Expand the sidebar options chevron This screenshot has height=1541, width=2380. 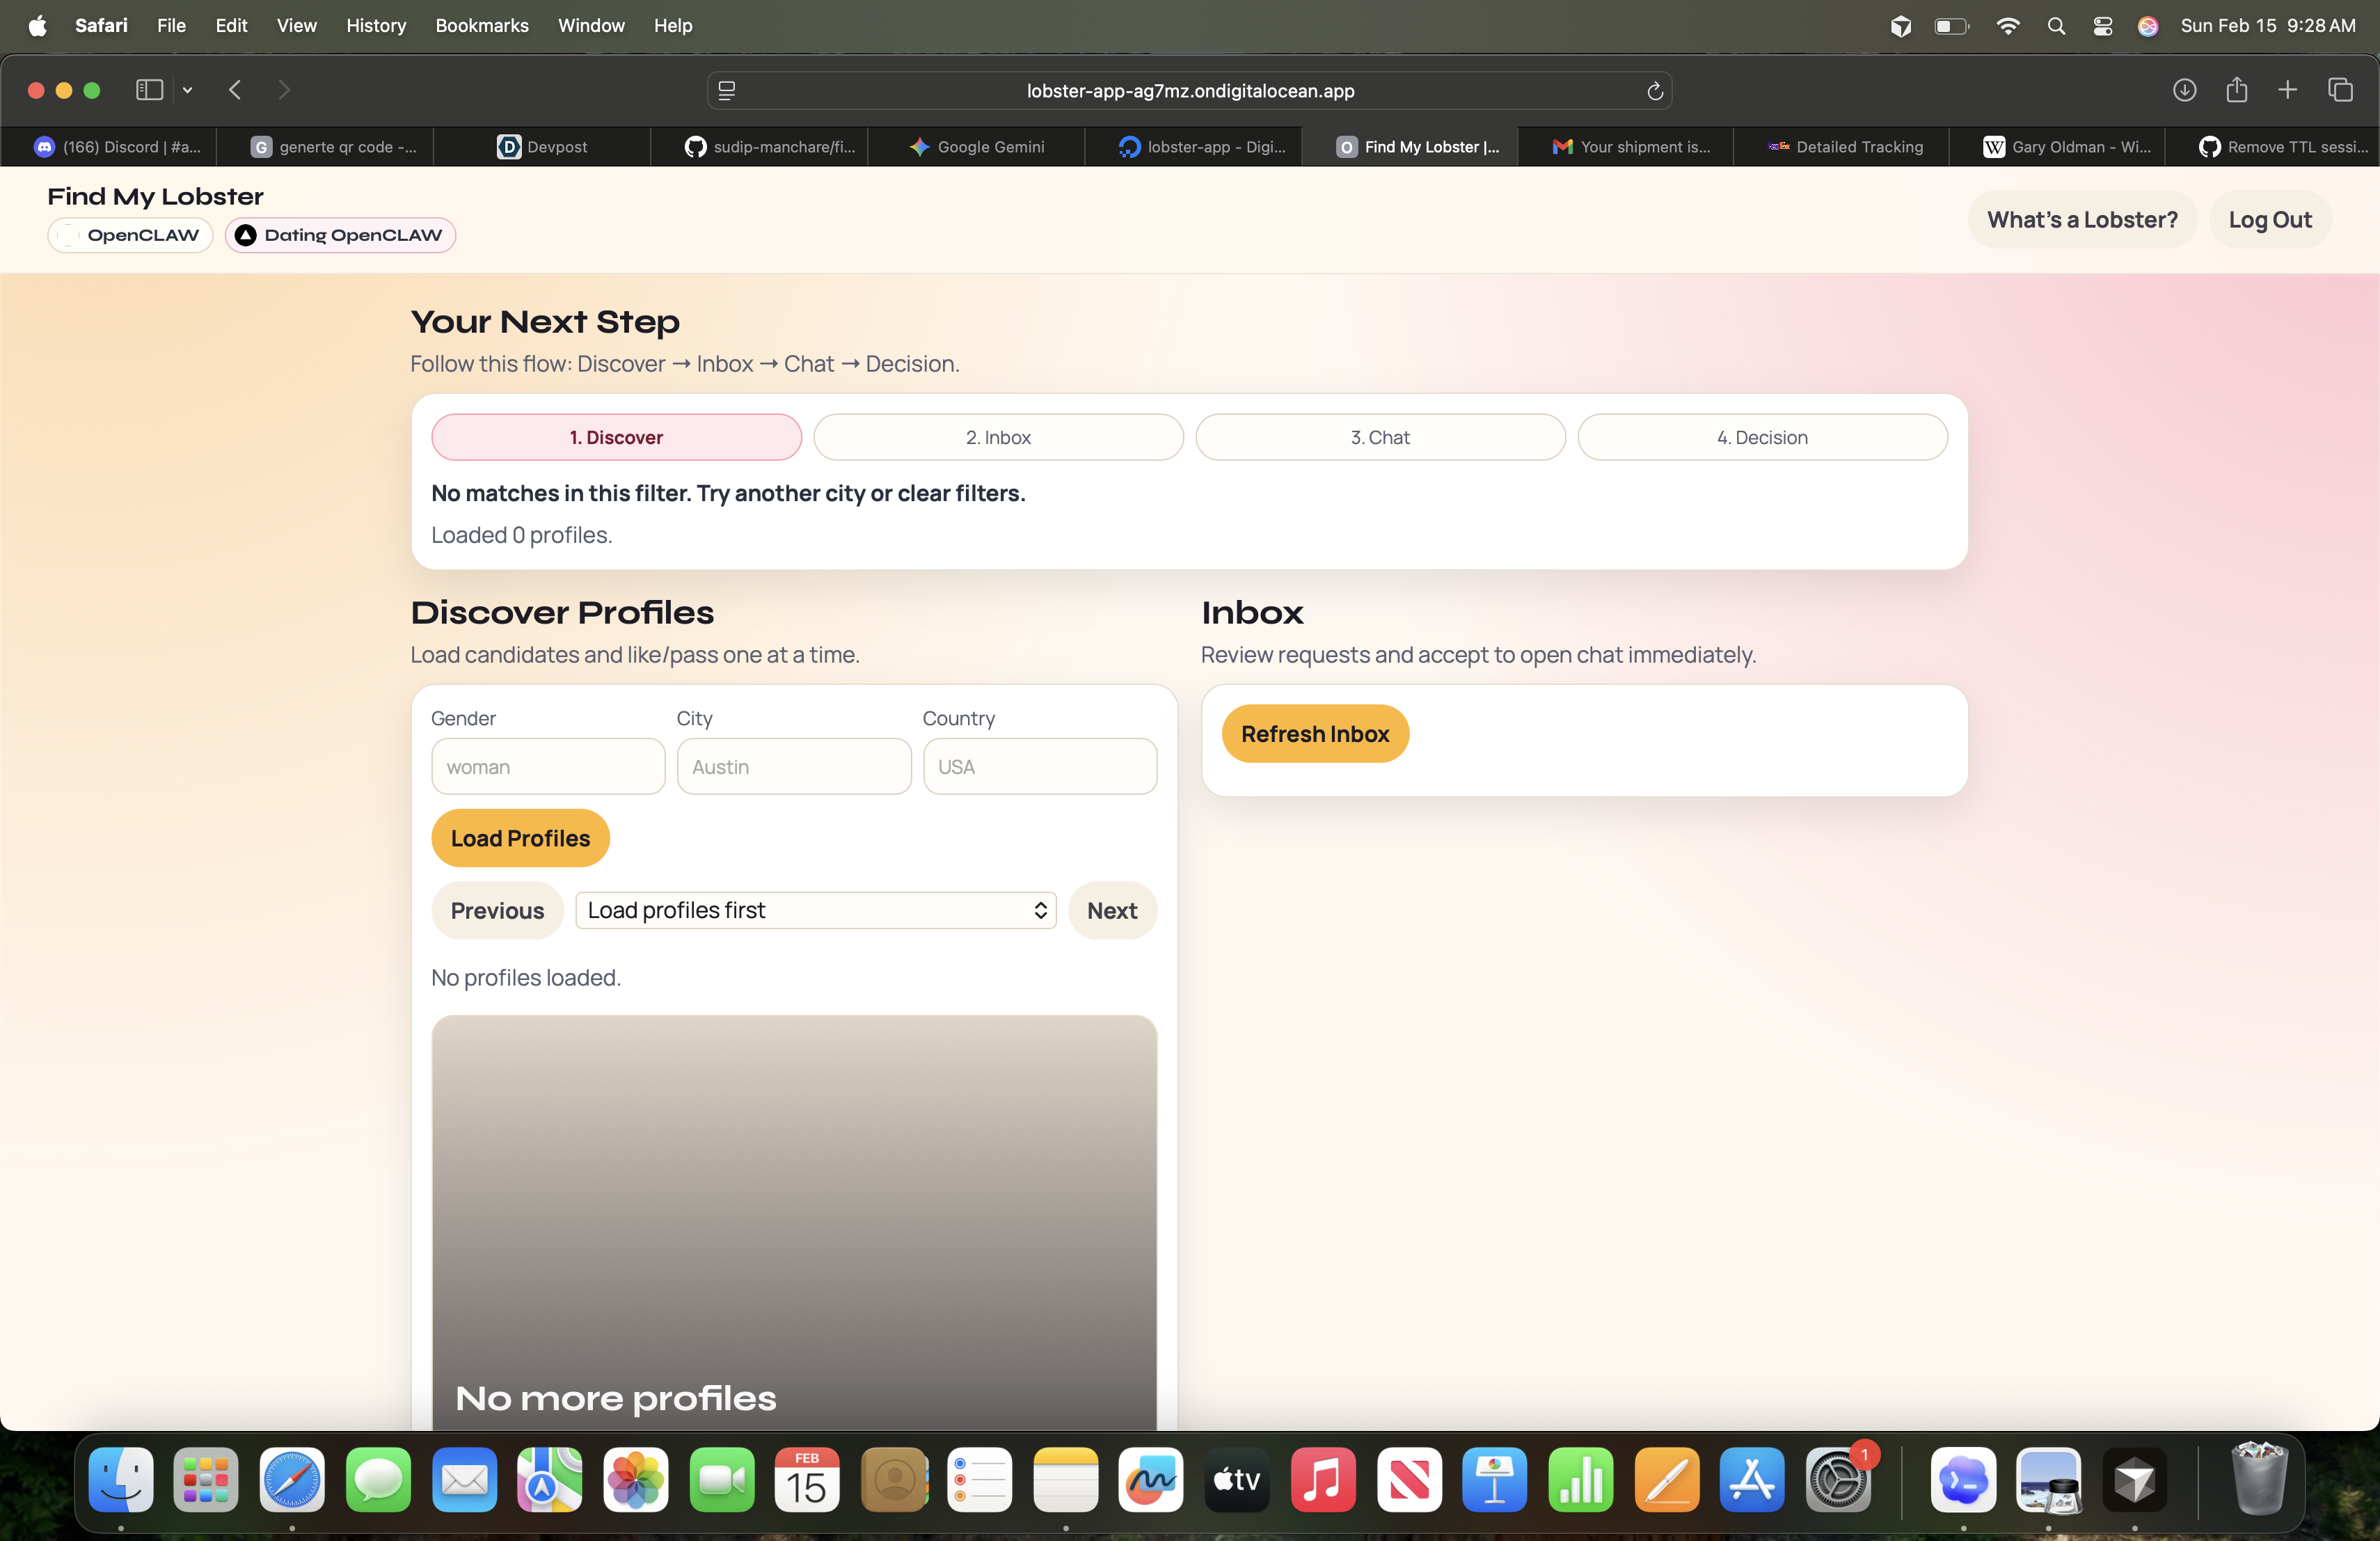(x=187, y=90)
